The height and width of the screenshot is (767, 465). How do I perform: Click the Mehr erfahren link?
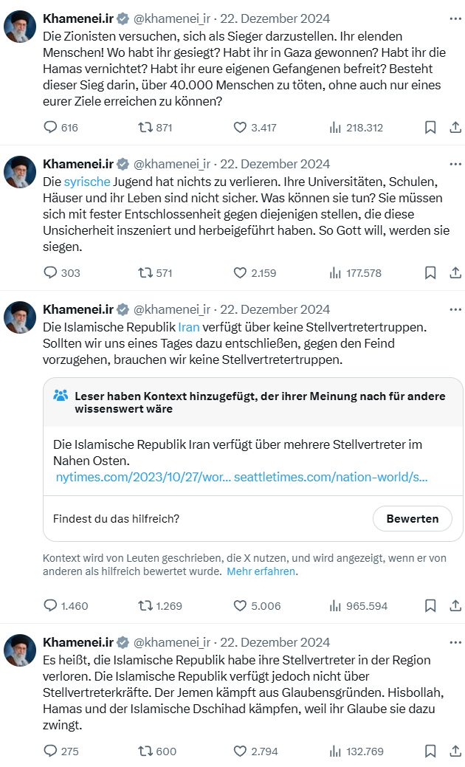[261, 571]
